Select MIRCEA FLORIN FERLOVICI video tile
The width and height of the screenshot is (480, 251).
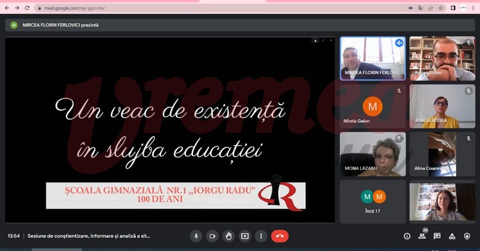point(373,59)
